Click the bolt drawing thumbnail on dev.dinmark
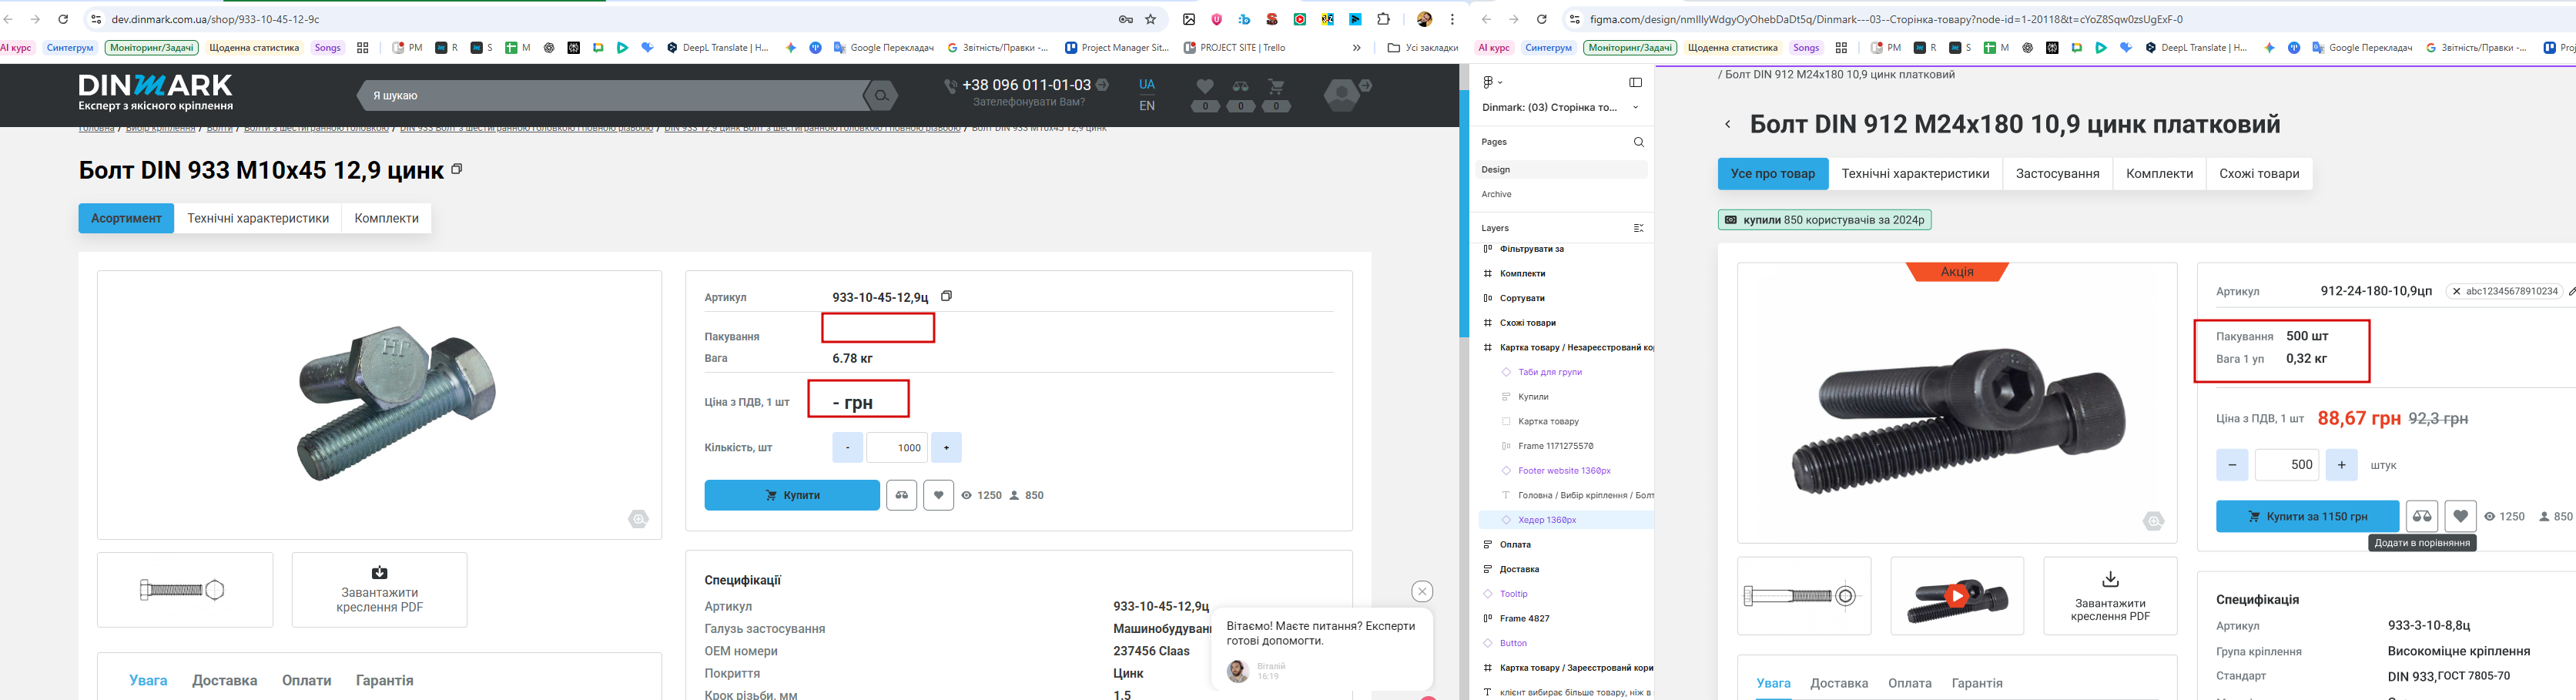Image resolution: width=2576 pixels, height=700 pixels. (185, 590)
